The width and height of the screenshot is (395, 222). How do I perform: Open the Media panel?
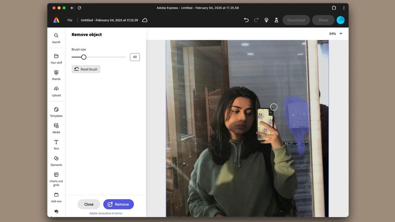[x=56, y=126]
